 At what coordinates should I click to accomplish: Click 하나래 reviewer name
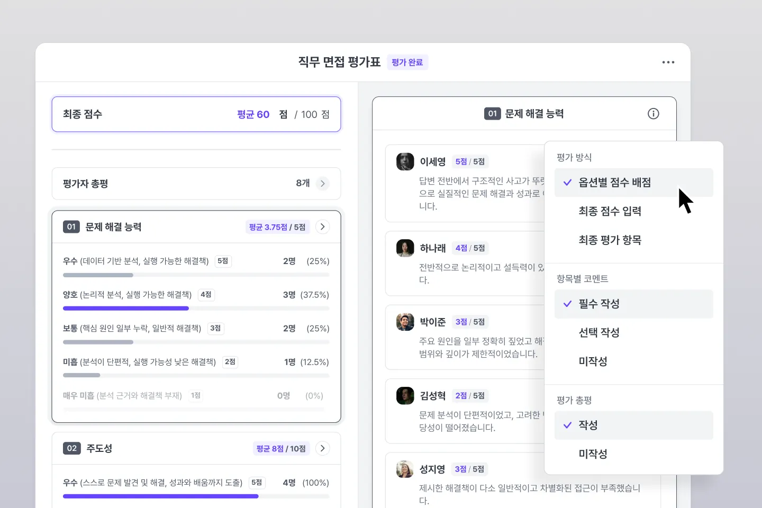(x=433, y=248)
